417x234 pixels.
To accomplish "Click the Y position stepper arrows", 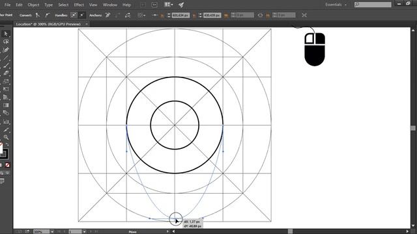I will tap(200, 16).
